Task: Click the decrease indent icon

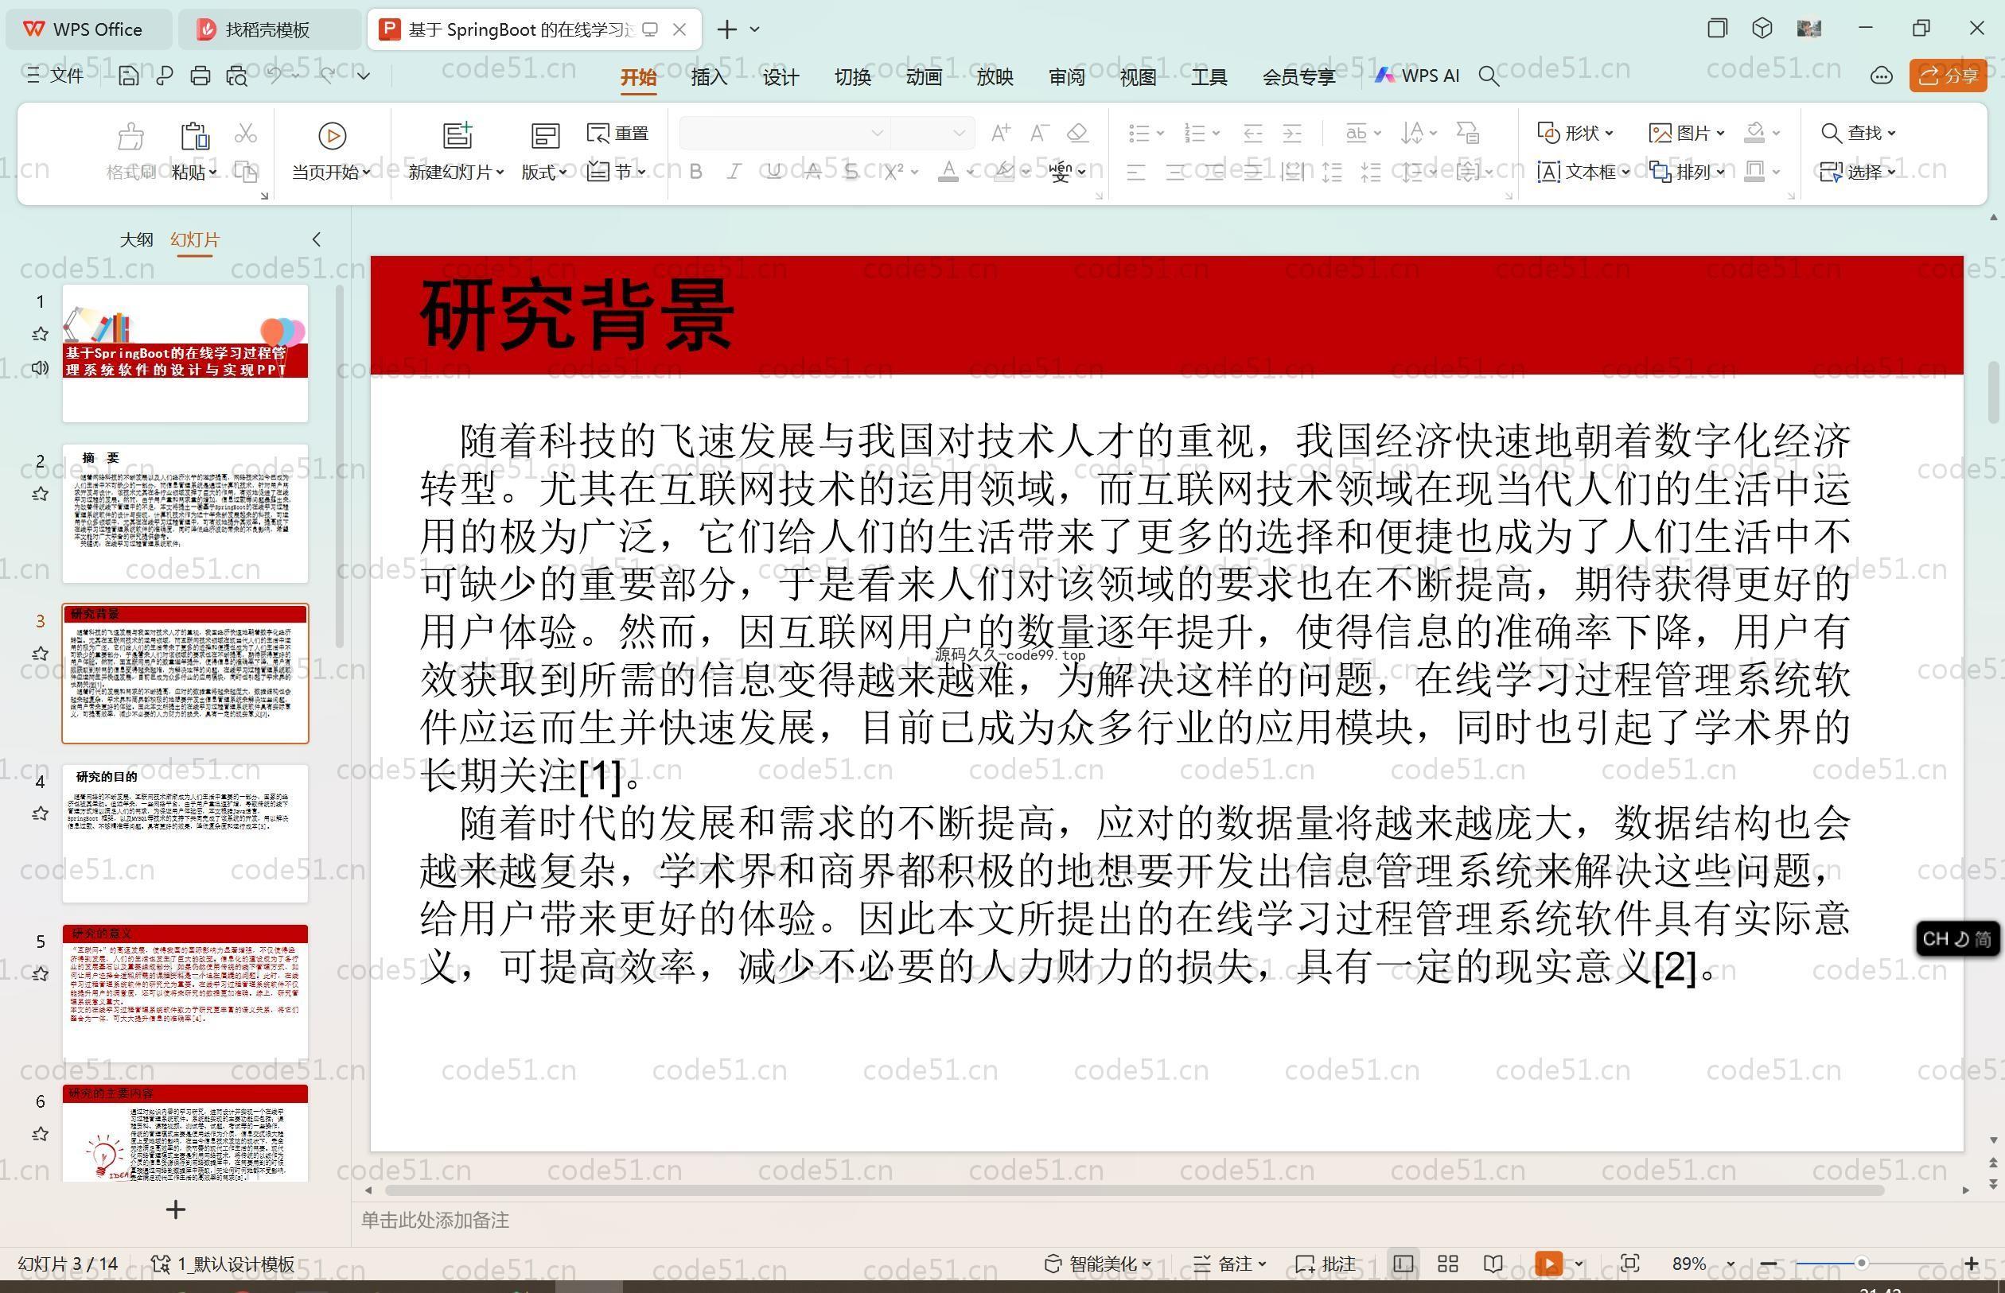Action: point(1252,133)
